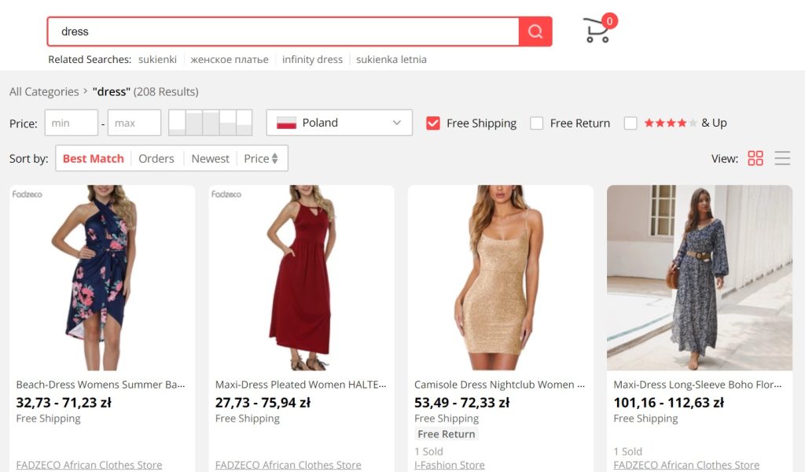The width and height of the screenshot is (805, 472).
Task: Uncheck the Free Shipping checkbox
Action: click(433, 123)
